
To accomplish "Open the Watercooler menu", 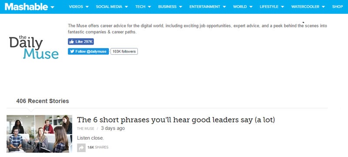I will pyautogui.click(x=308, y=7).
